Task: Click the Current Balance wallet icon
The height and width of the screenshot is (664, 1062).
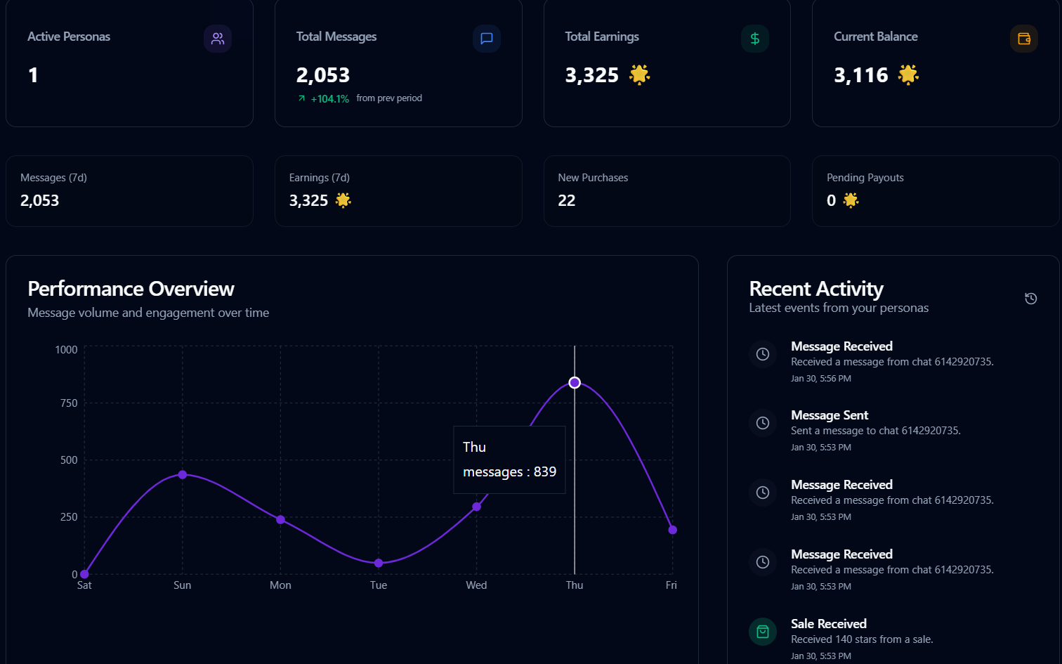Action: point(1024,39)
